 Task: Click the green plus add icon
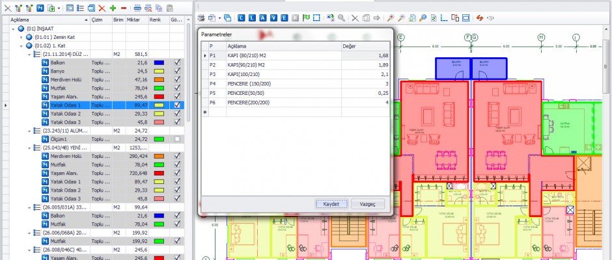113,8
